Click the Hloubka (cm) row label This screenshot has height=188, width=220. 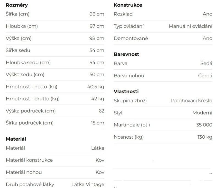pos(22,26)
